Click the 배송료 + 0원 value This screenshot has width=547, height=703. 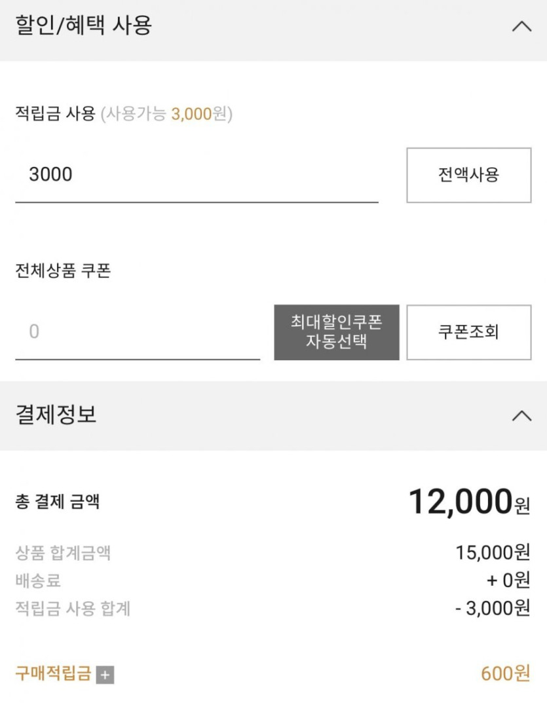click(x=503, y=580)
